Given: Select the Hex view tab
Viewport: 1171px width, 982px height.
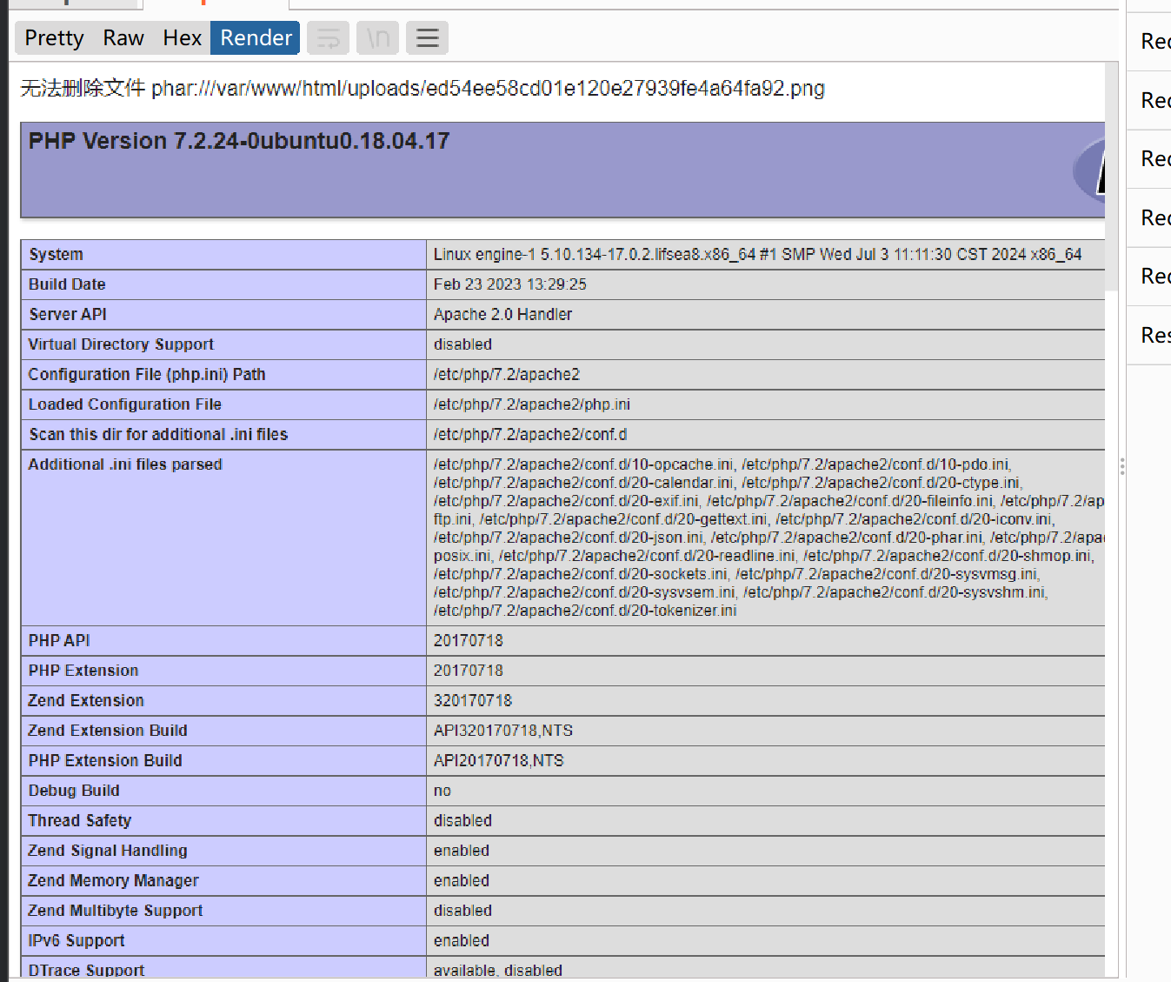Looking at the screenshot, I should 182,38.
